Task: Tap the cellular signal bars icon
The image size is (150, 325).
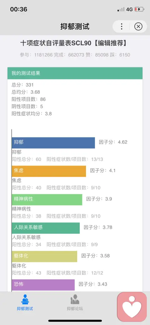Action: coord(121,9)
